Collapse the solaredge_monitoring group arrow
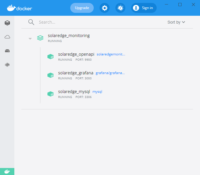Viewport: 200px width, 175px height. coord(30,38)
